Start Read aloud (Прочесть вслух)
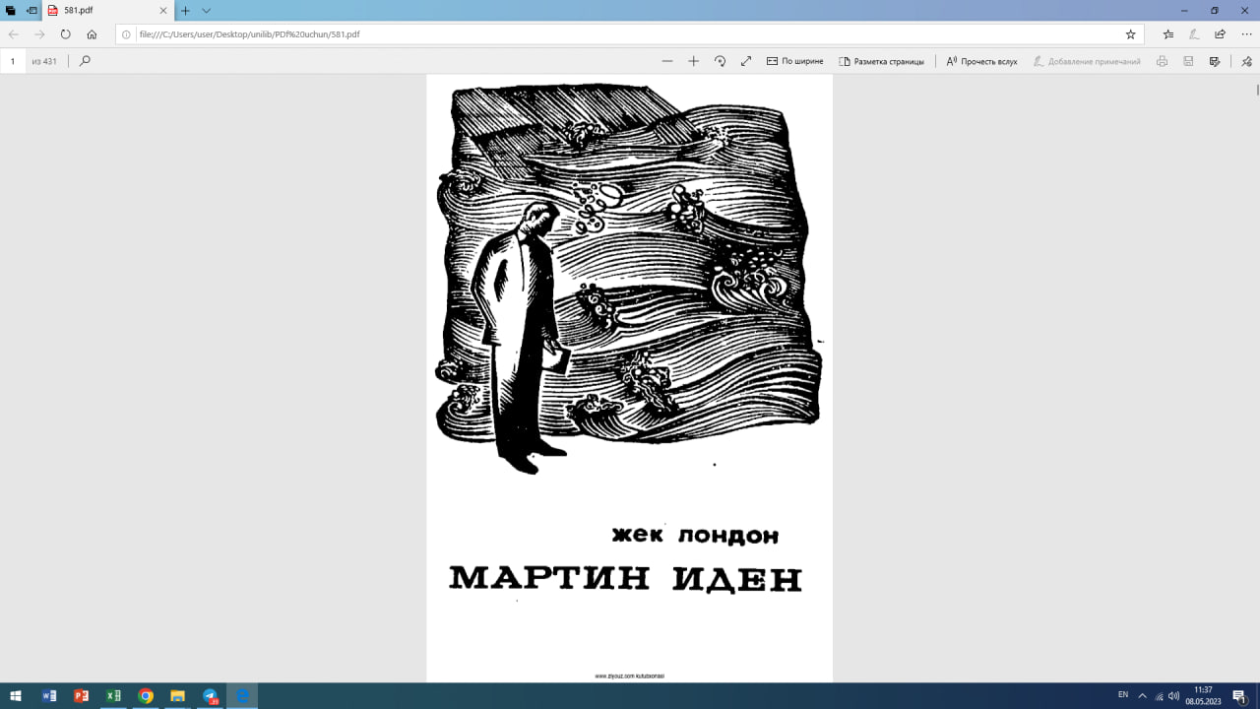 [981, 61]
